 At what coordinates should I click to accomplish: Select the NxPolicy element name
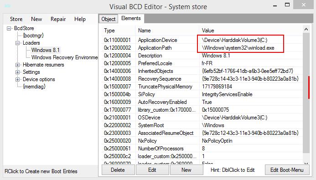(x=147, y=141)
